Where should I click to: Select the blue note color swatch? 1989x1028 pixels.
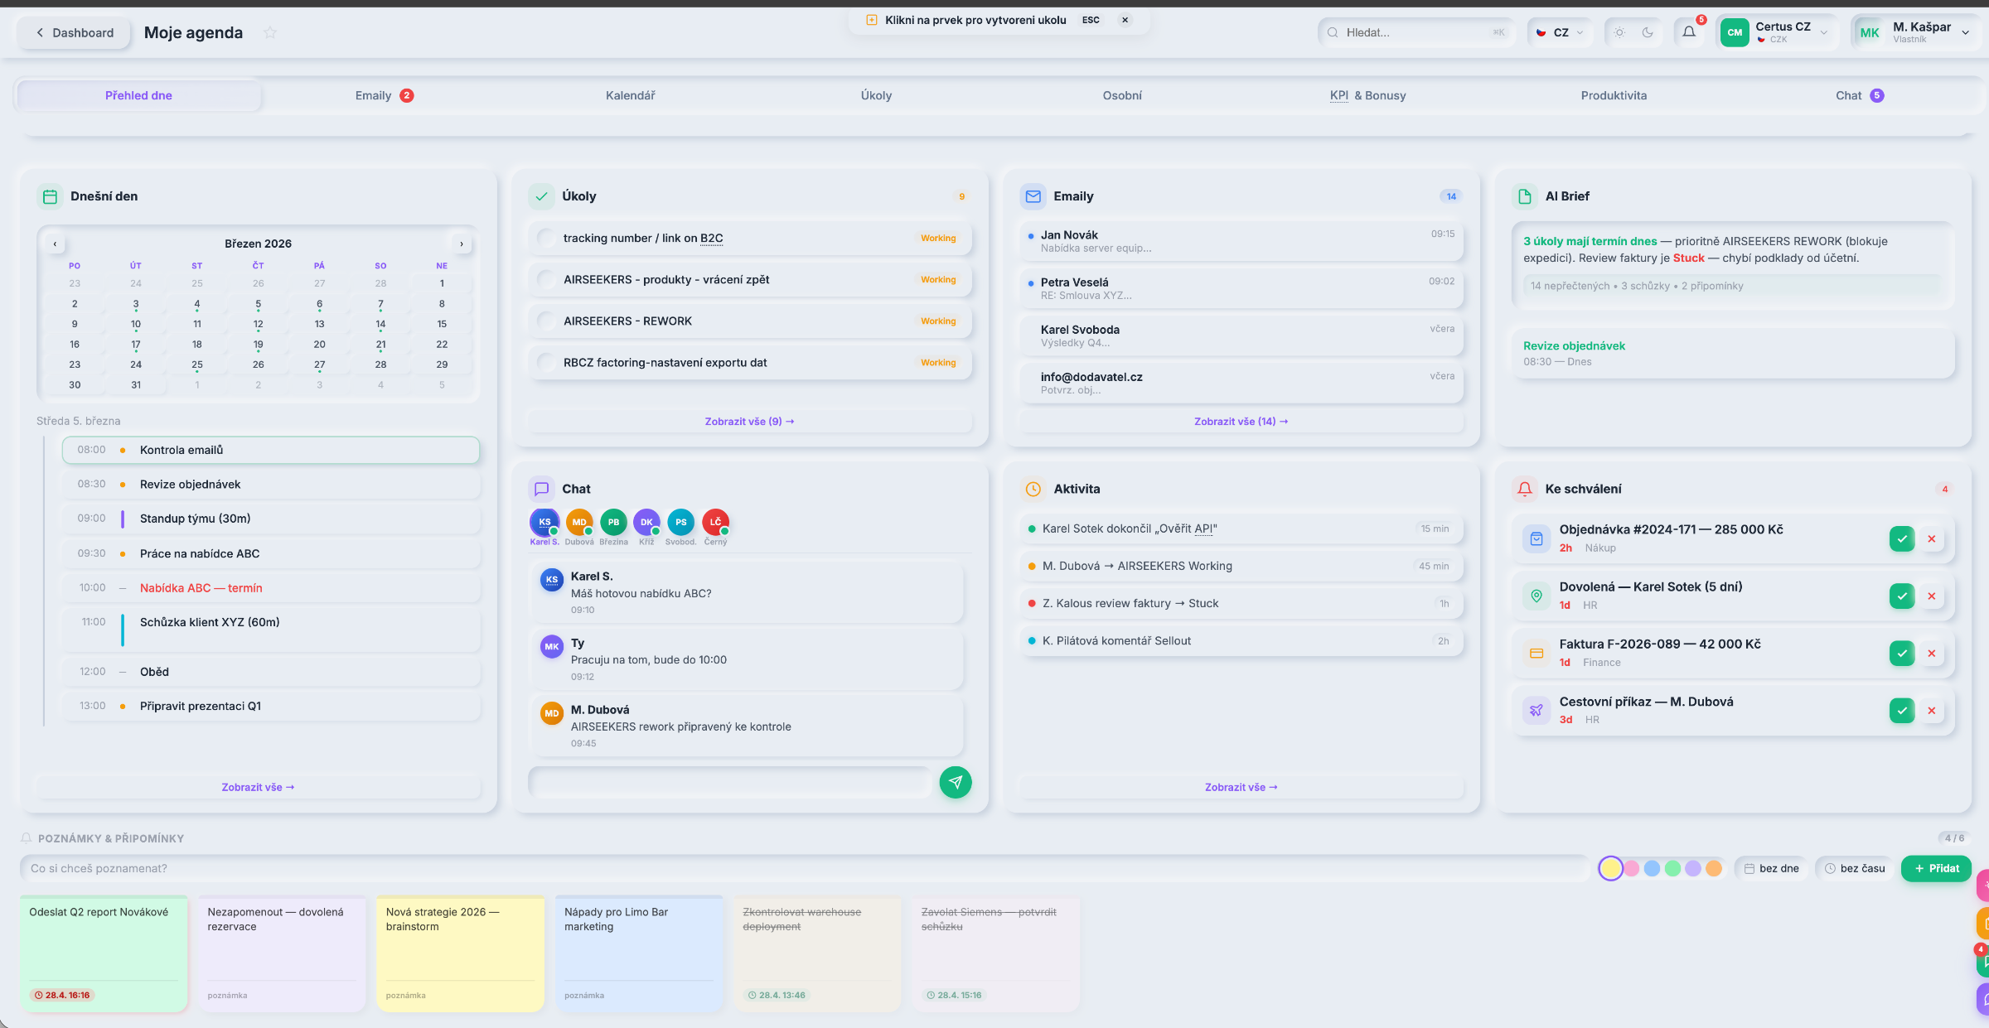click(x=1652, y=868)
